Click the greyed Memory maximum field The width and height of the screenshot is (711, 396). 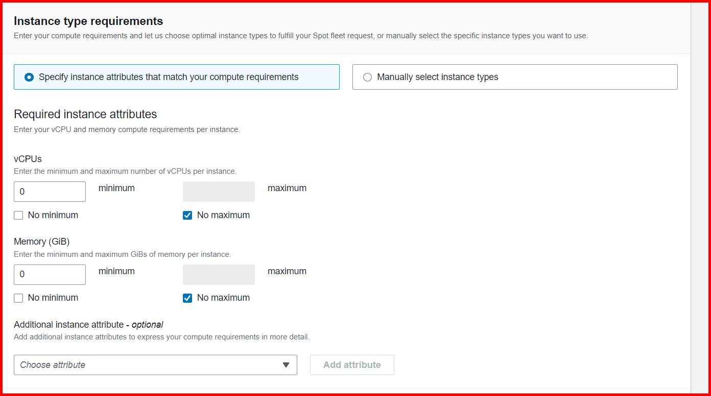tap(219, 274)
